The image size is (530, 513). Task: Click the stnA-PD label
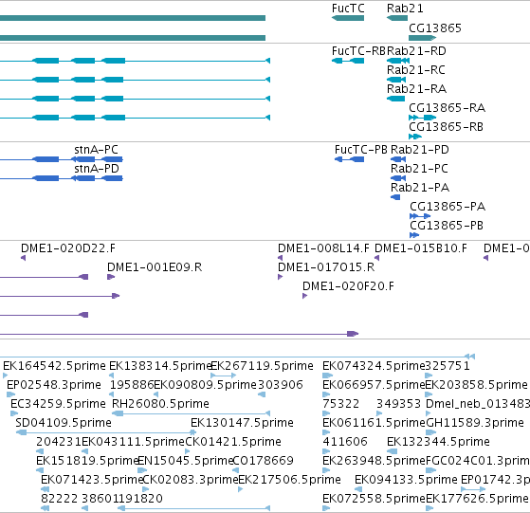click(97, 168)
